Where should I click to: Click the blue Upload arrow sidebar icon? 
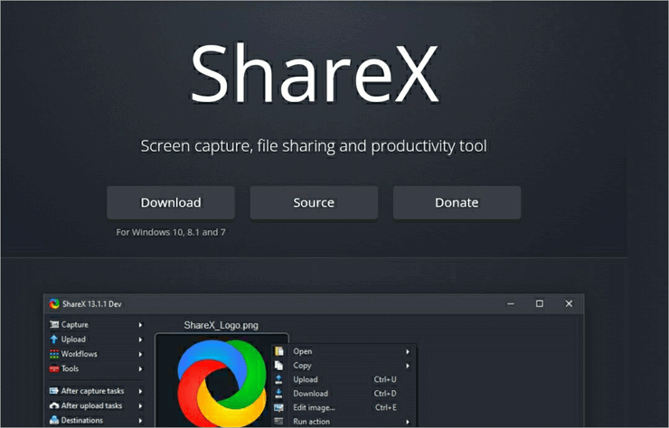tap(54, 340)
